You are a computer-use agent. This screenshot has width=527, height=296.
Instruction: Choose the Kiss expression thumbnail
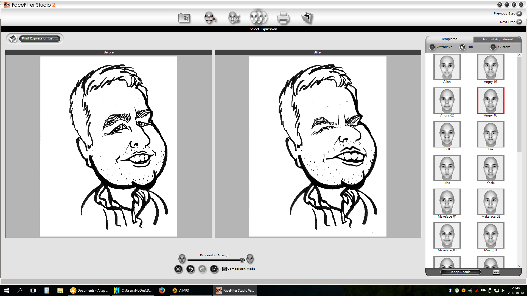click(447, 168)
